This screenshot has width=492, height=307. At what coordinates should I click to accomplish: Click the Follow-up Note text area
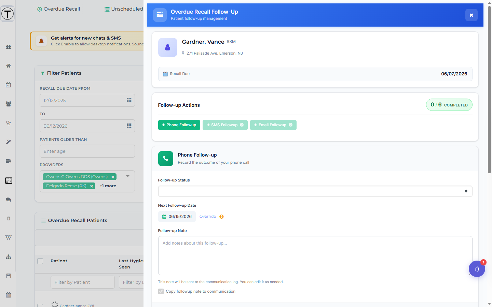click(x=315, y=255)
